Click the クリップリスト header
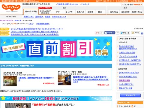 [130, 103]
